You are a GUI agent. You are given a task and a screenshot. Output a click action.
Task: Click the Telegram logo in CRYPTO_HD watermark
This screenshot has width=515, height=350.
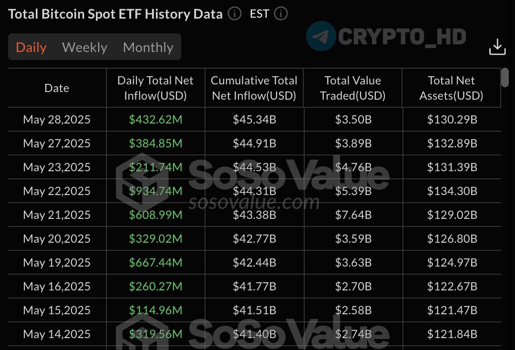point(321,36)
